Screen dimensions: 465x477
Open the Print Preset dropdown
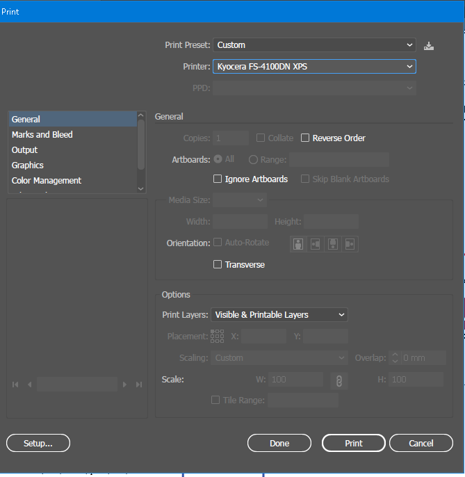click(x=314, y=45)
